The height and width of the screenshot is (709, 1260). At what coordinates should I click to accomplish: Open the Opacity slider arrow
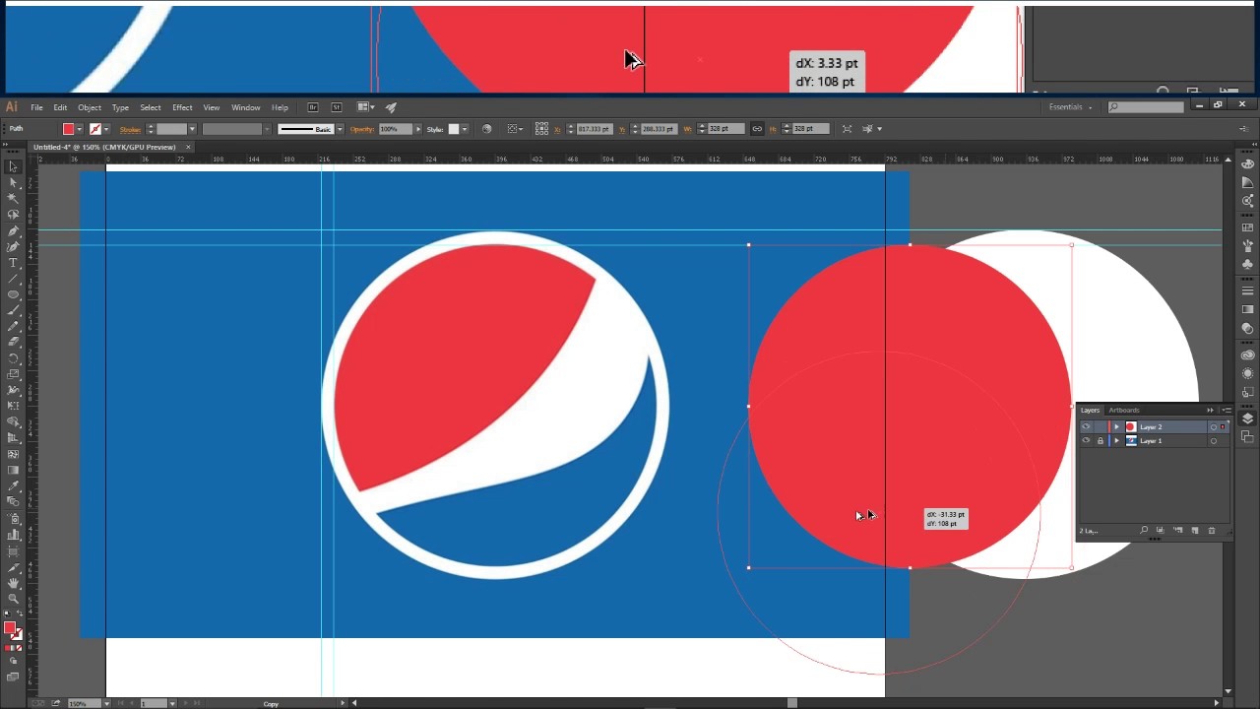coord(417,129)
